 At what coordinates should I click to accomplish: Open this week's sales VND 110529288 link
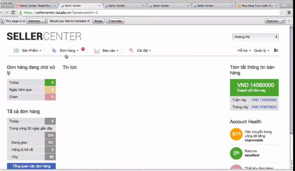tap(264, 100)
